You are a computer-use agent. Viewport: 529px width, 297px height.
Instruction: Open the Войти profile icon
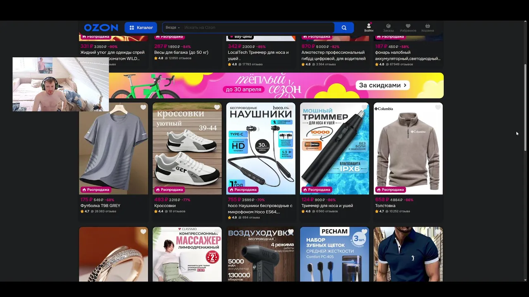click(369, 28)
